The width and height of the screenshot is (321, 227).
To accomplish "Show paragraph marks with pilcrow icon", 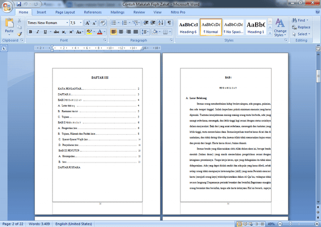I will 169,23.
